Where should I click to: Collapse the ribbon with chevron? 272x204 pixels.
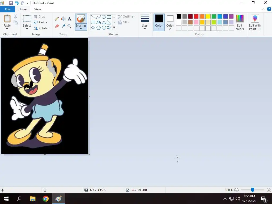click(263, 9)
